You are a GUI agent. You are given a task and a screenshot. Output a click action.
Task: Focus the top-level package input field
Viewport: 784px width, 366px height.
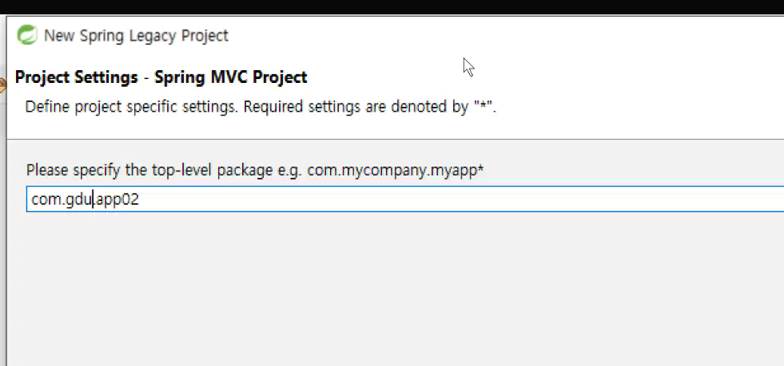pyautogui.click(x=405, y=199)
